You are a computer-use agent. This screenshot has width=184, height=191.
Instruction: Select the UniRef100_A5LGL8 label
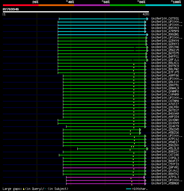[x=165, y=148]
